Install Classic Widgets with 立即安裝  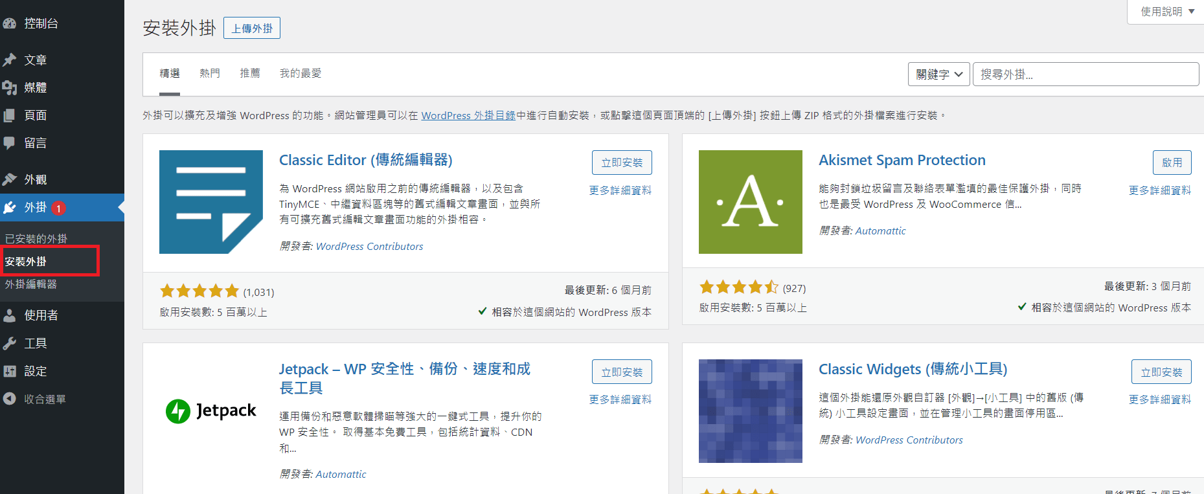coord(1161,372)
